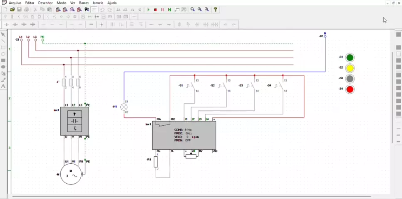Expand the Modo menu
Image resolution: width=402 pixels, height=199 pixels.
(61, 3)
